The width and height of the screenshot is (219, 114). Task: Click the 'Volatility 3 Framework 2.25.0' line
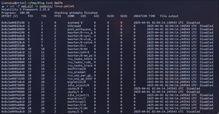click(x=25, y=9)
